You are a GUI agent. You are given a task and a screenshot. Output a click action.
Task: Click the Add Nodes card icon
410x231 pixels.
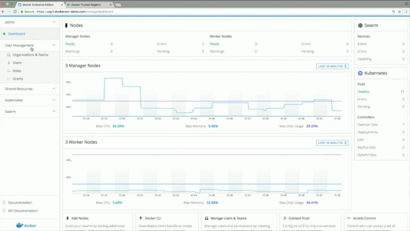coord(67,218)
